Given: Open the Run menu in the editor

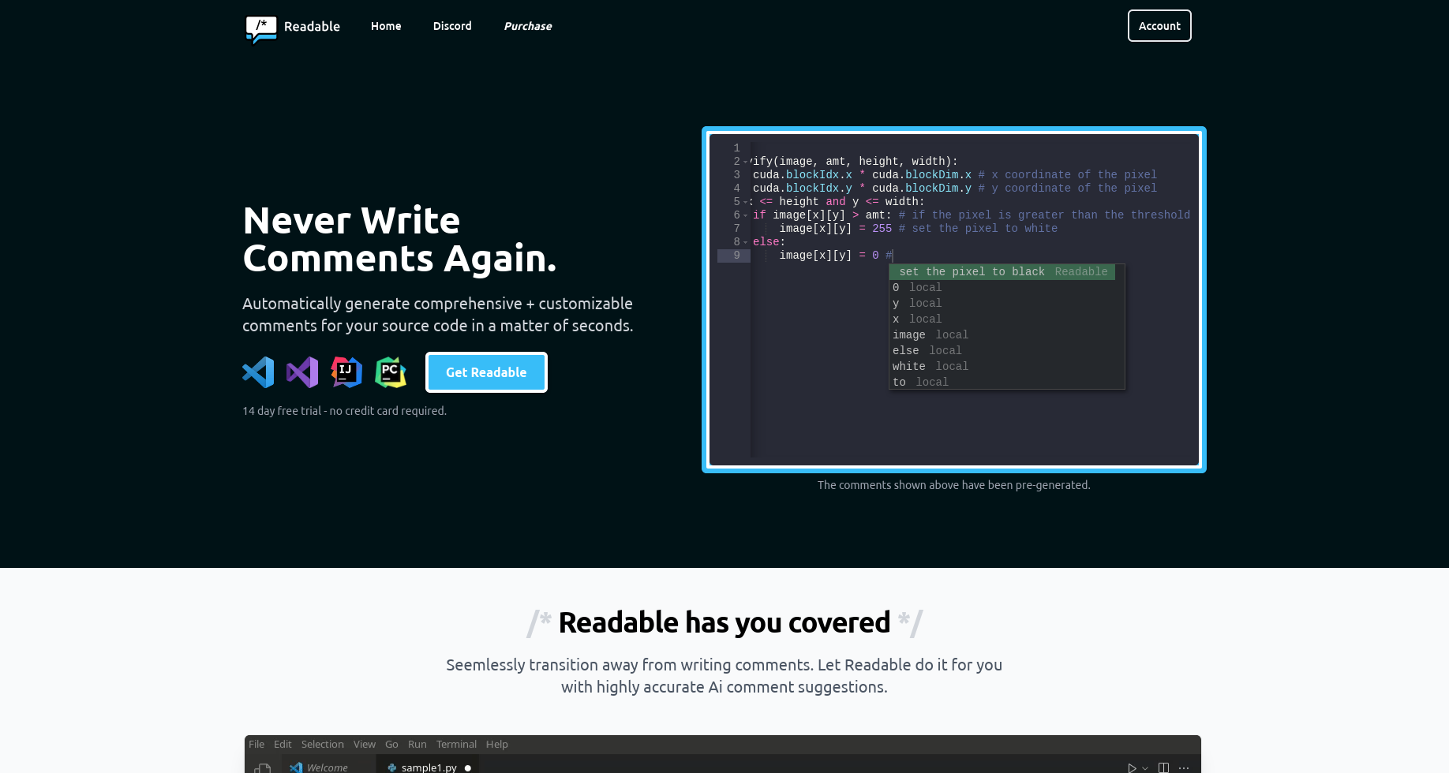Looking at the screenshot, I should [x=417, y=744].
